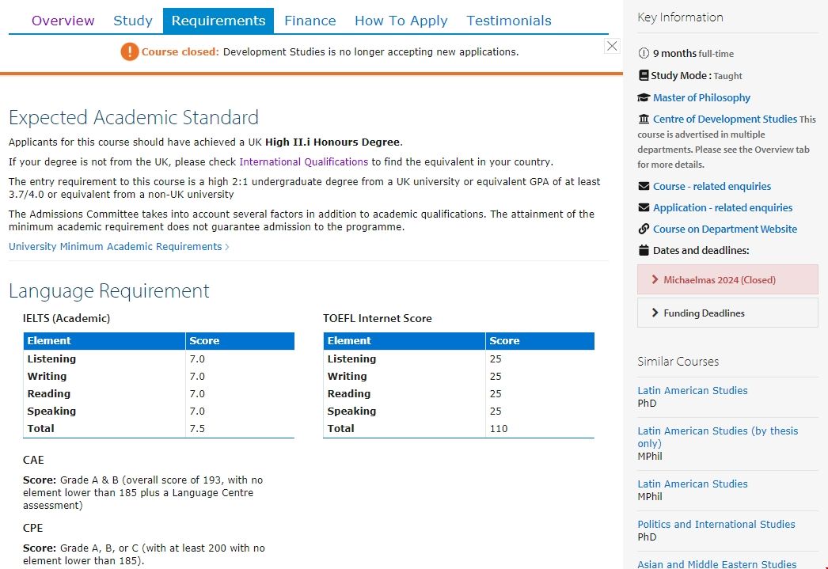Click the calendar icon beside Dates and deadlines
The image size is (828, 569).
tap(644, 251)
